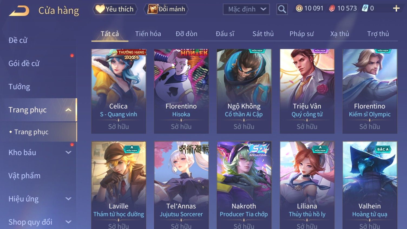
Task: Open the search magnifier icon
Action: pyautogui.click(x=282, y=9)
